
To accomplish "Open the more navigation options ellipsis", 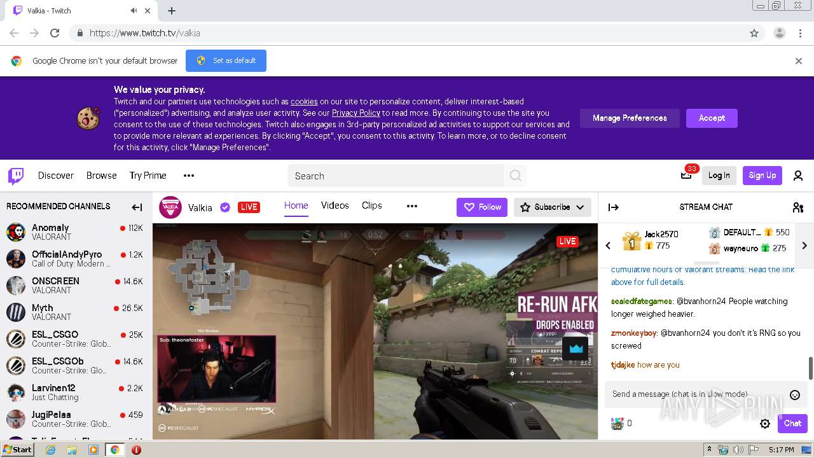I will tap(189, 176).
